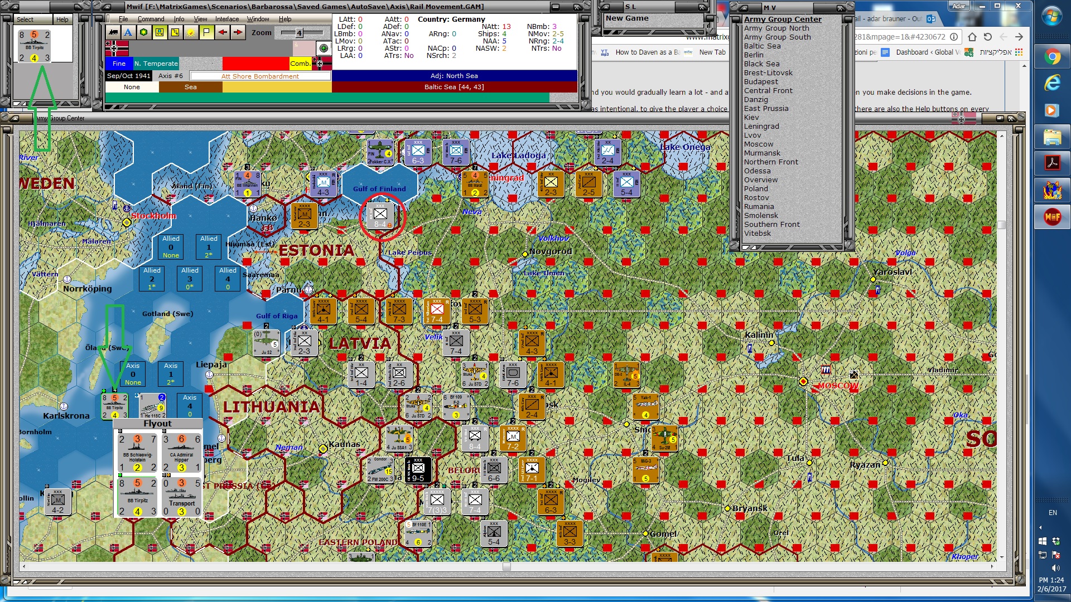Viewport: 1071px width, 602px height.
Task: Click the 6-3 unit near Lake Ladoga
Action: [418, 152]
